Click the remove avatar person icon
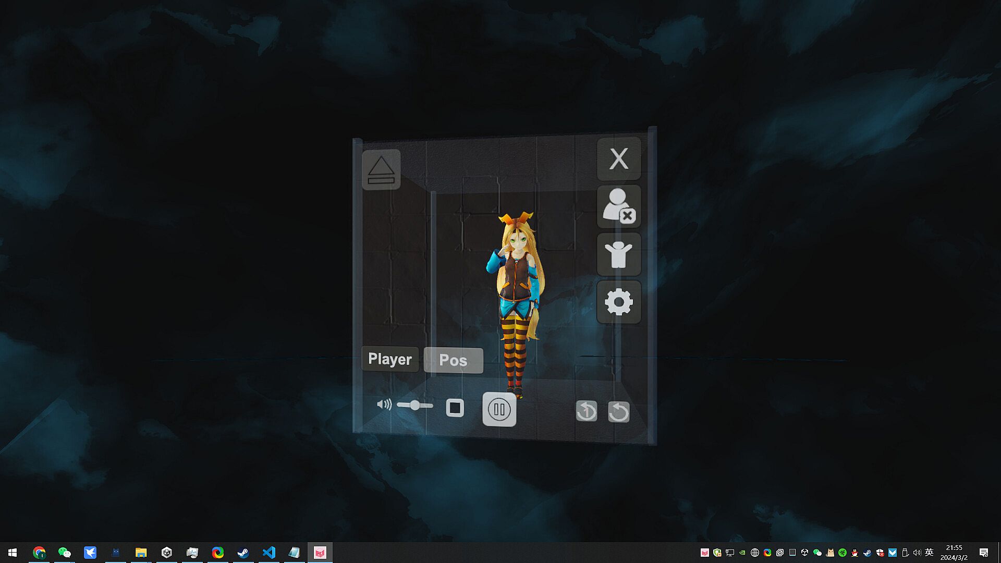 619,206
